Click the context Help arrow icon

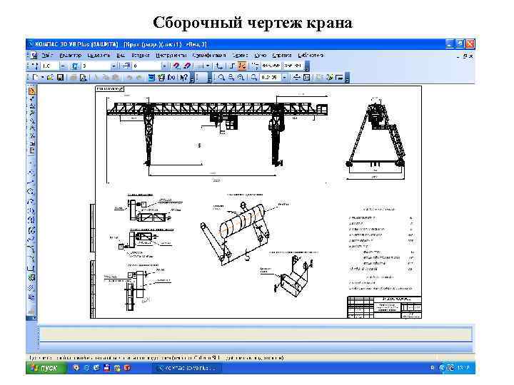[x=184, y=78]
